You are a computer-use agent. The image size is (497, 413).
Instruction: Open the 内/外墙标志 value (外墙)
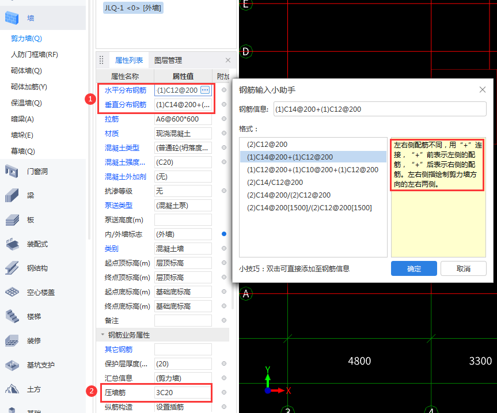(183, 234)
